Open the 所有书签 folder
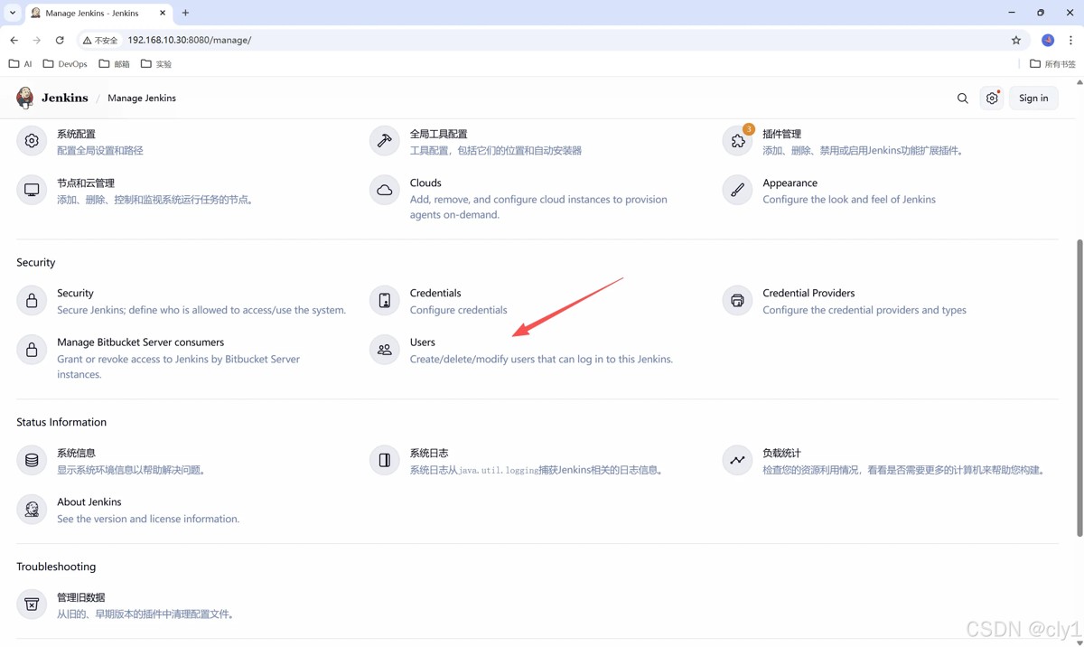 tap(1053, 64)
